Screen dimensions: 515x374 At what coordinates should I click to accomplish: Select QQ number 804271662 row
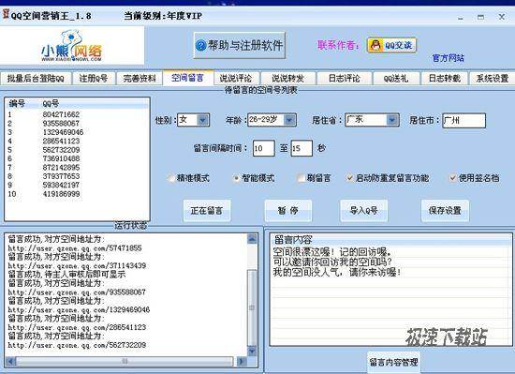coord(77,114)
